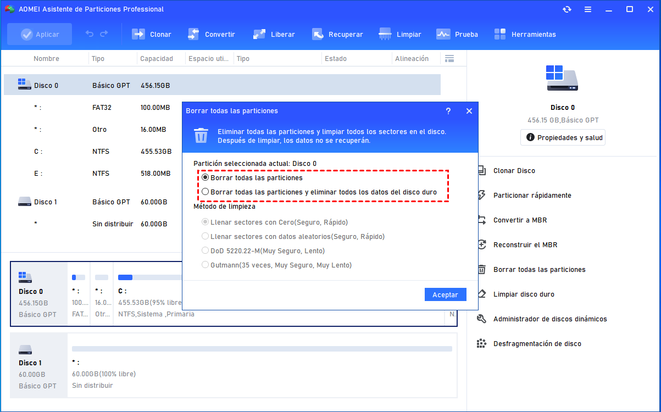Viewport: 661px width, 412px height.
Task: Open the Prueba tool
Action: (457, 34)
